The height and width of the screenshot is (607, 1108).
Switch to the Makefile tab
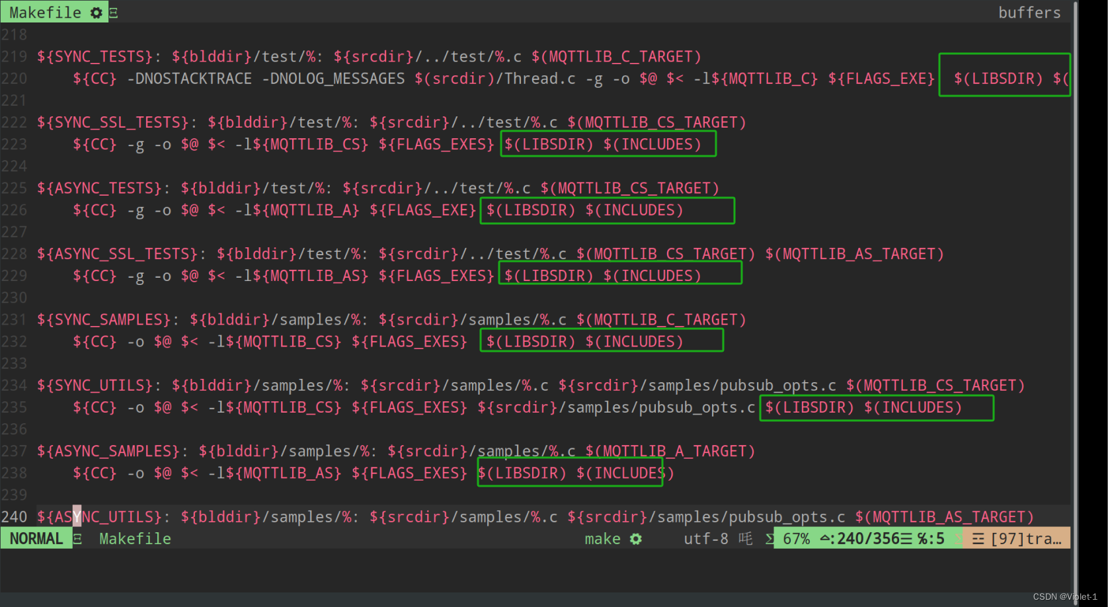click(46, 12)
